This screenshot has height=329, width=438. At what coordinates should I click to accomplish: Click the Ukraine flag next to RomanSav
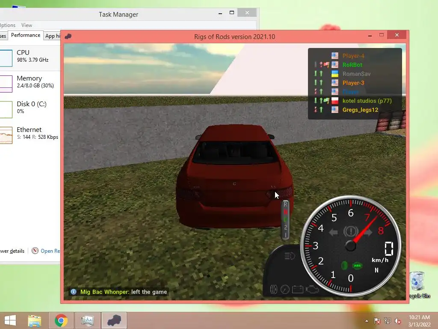334,74
